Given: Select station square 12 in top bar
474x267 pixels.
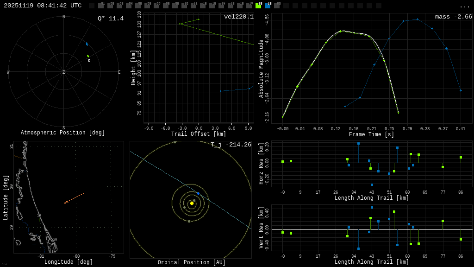Looking at the screenshot, I should (203, 6).
